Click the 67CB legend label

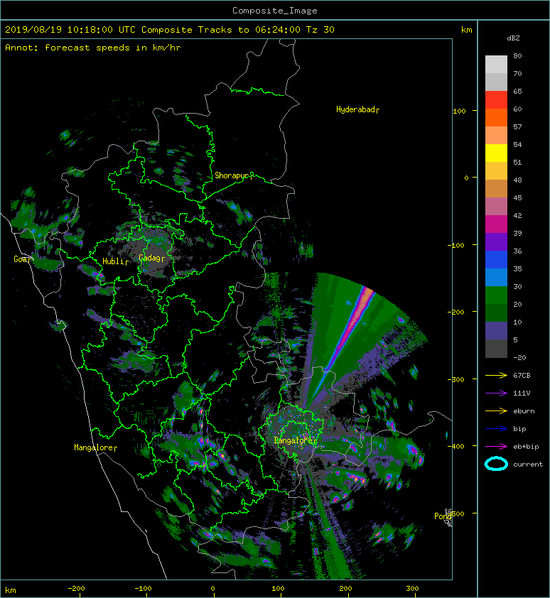click(522, 375)
